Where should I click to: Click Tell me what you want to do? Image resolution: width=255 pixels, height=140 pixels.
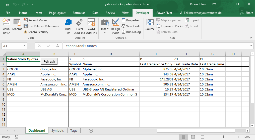(201, 13)
